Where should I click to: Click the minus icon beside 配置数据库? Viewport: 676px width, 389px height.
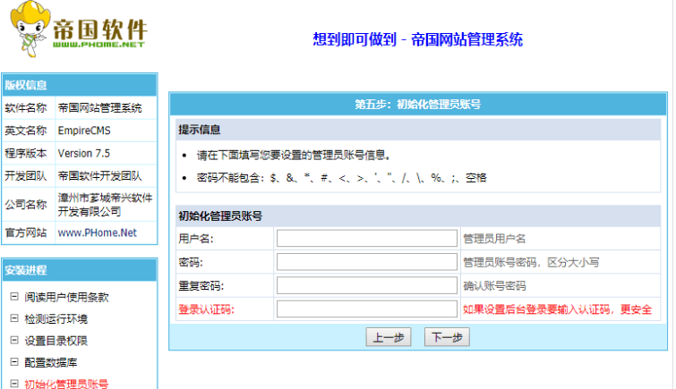(x=14, y=362)
